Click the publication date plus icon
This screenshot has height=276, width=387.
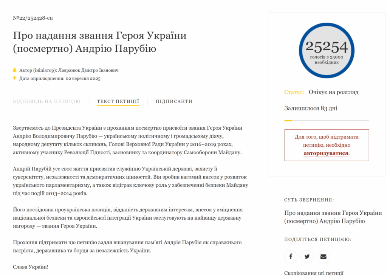15,78
